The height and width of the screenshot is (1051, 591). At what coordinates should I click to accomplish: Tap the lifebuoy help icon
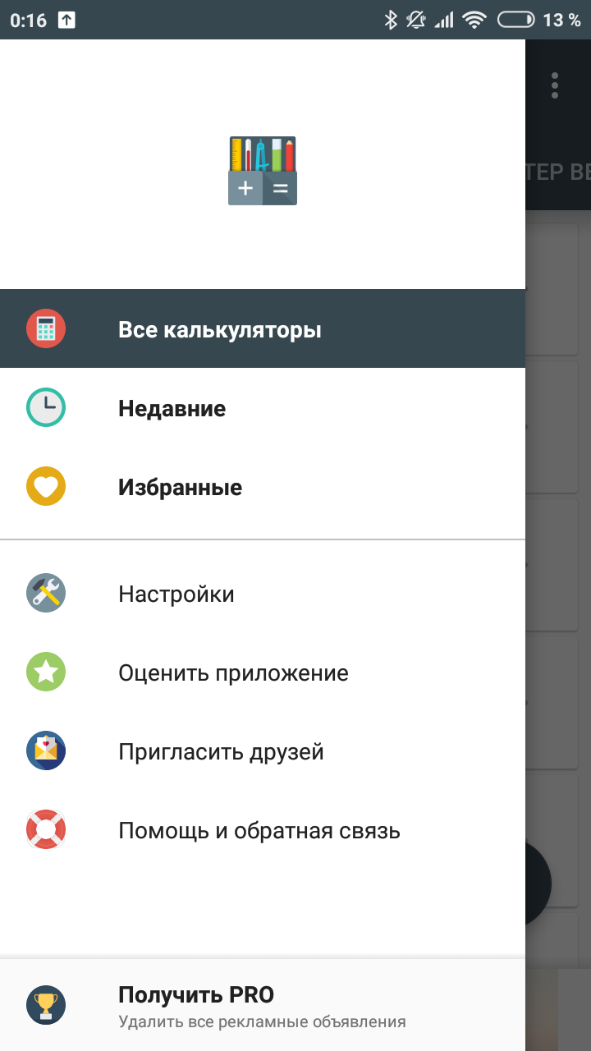pyautogui.click(x=46, y=830)
